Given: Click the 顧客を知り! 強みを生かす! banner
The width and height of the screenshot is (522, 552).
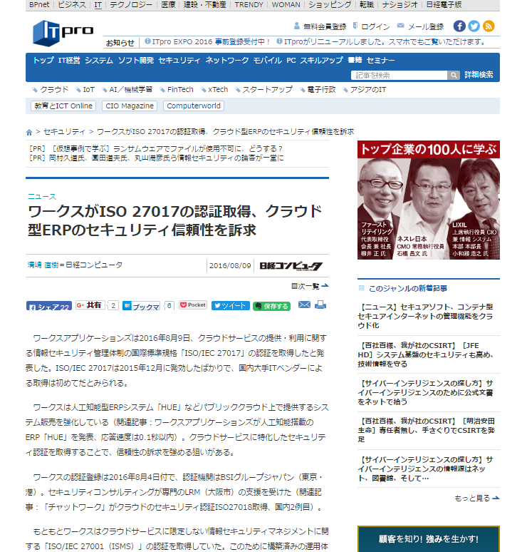Looking at the screenshot, I should pyautogui.click(x=429, y=538).
